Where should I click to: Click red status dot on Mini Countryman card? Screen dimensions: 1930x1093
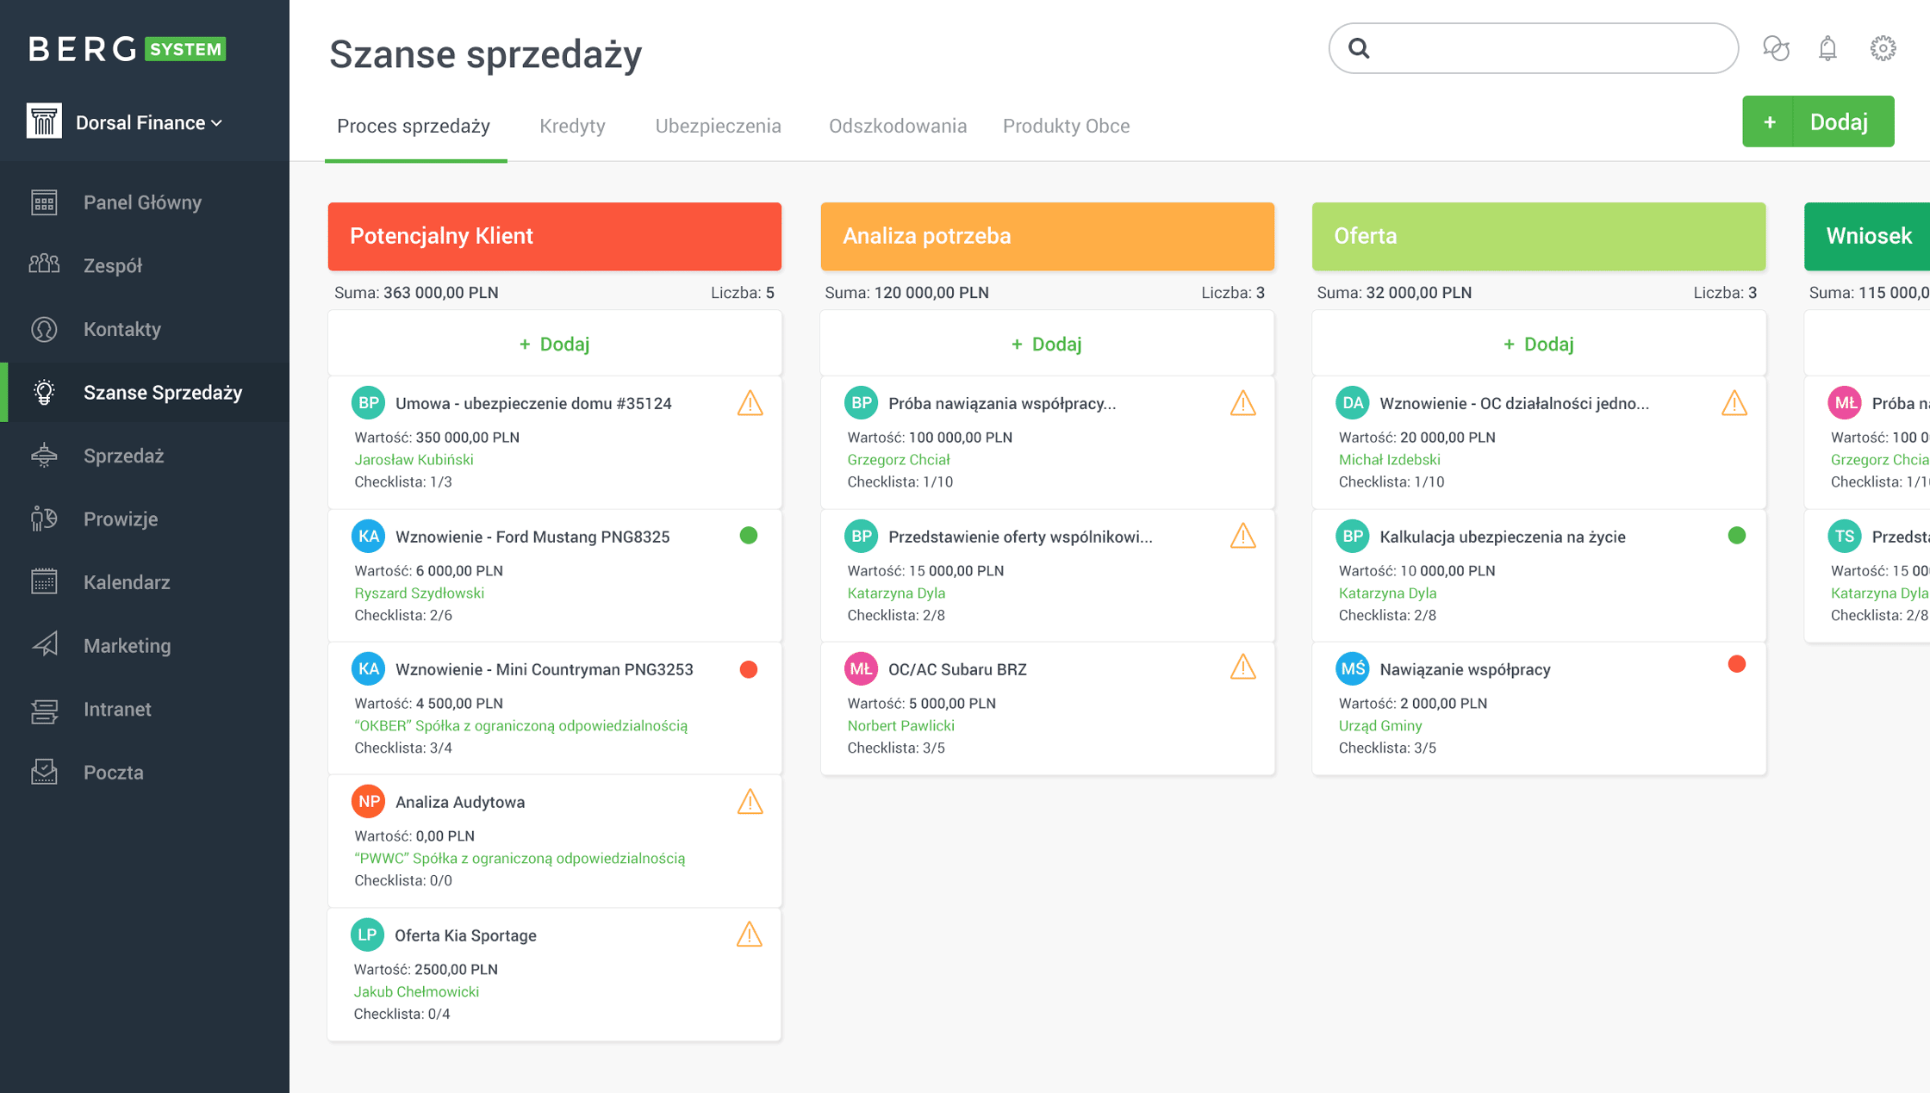(x=749, y=669)
